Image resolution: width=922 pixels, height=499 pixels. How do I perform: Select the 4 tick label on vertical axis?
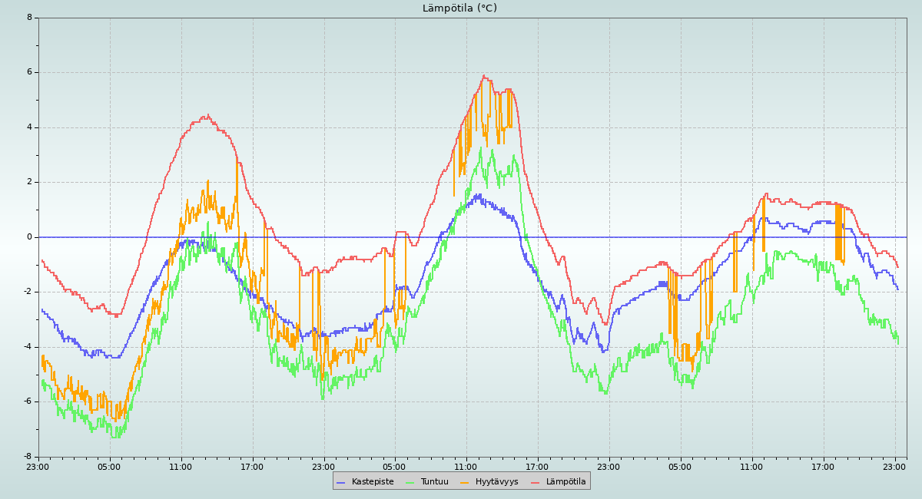29,127
